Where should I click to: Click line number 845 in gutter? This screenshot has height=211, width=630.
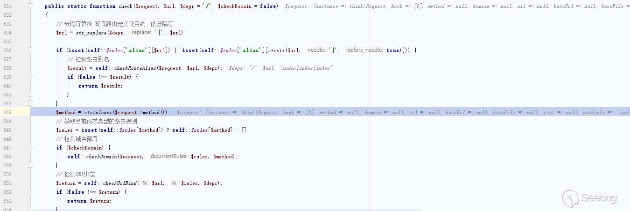tap(7, 130)
